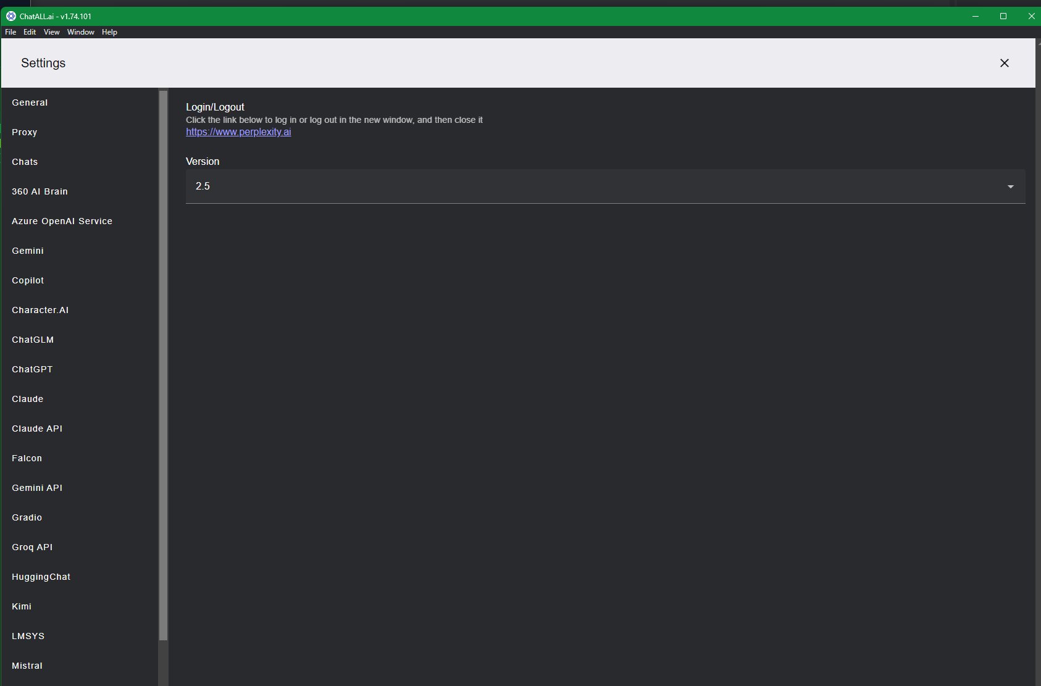Select the LMSYS settings tab

tap(79, 636)
